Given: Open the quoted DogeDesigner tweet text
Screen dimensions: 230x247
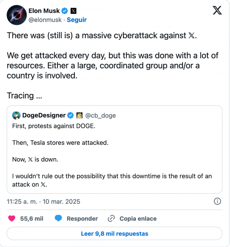Looking at the screenshot, I should (x=115, y=153).
